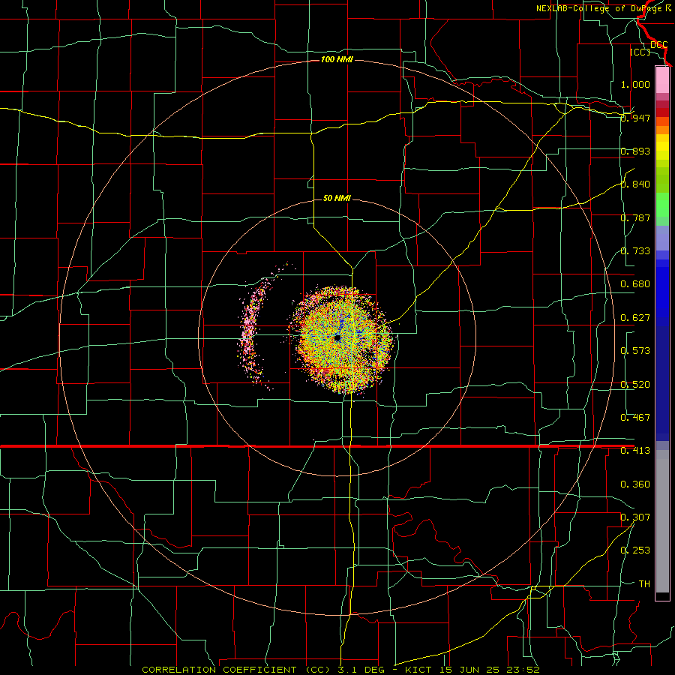Click the DCC label near top right

click(x=659, y=45)
